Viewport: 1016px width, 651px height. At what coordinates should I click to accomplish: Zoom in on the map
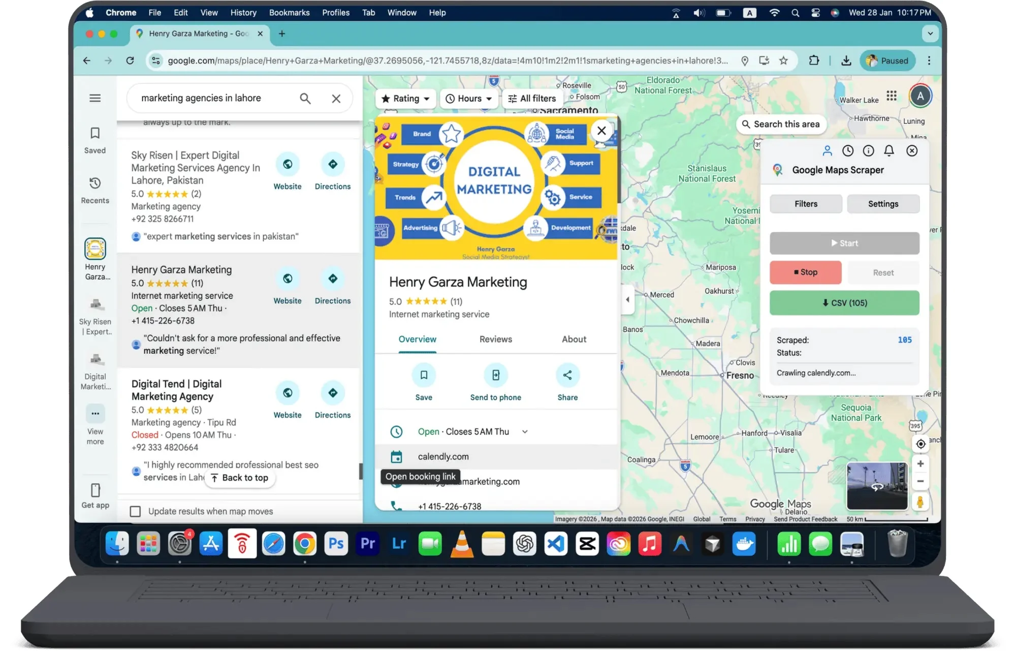920,463
